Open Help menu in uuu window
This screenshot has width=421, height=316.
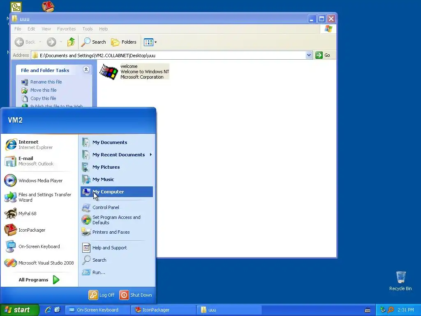(103, 29)
